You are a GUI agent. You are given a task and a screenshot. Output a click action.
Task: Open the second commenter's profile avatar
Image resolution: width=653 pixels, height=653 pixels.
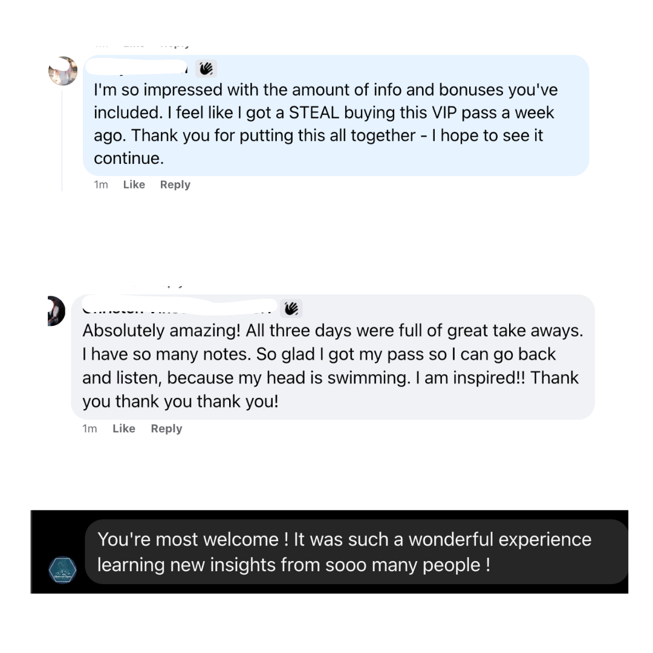(x=56, y=311)
